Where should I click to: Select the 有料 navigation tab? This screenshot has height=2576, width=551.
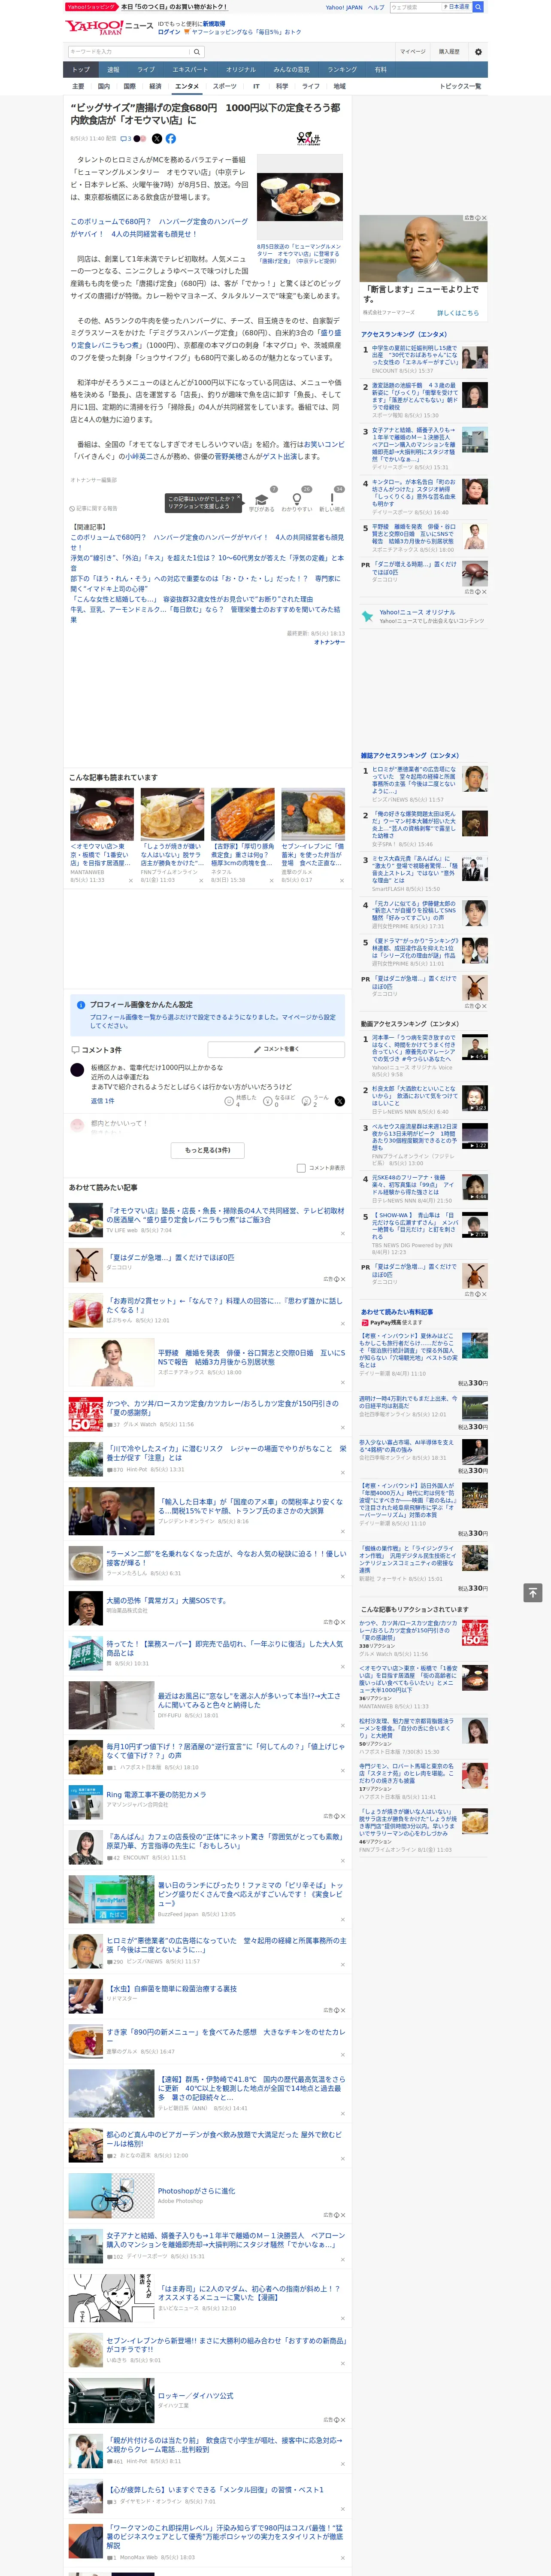tap(381, 70)
